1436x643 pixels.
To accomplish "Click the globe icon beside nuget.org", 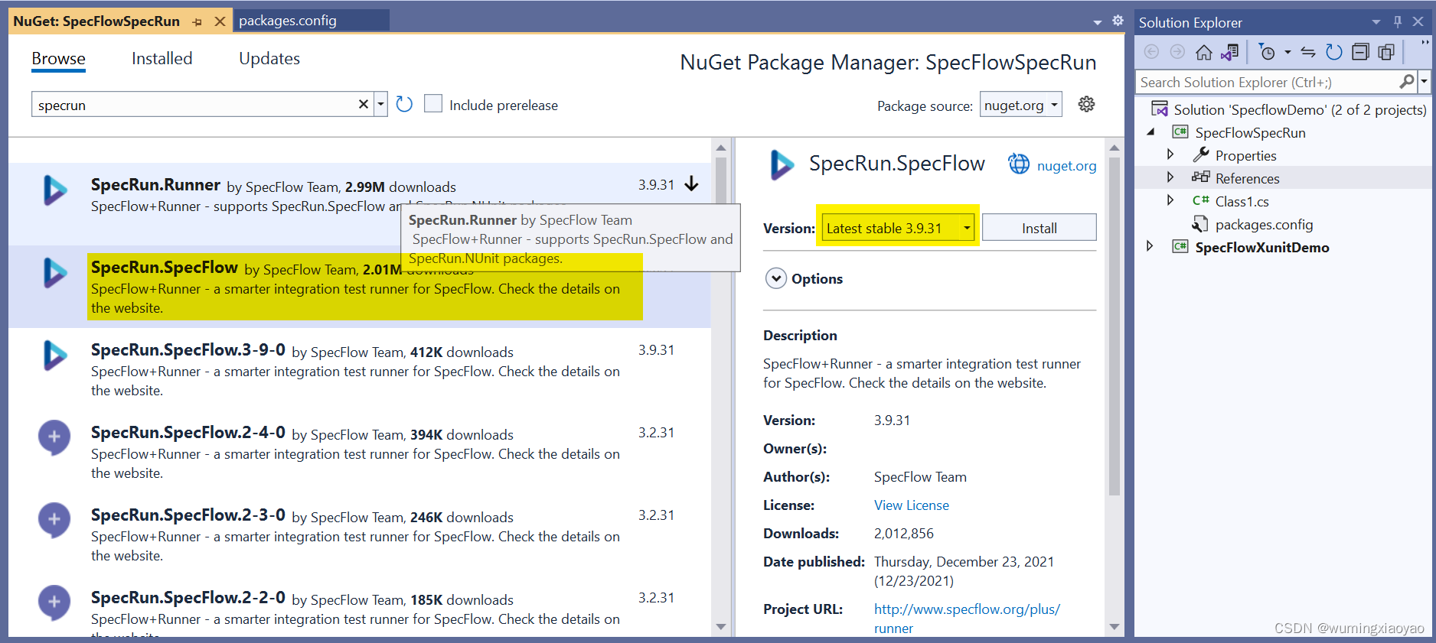I will [x=1019, y=164].
